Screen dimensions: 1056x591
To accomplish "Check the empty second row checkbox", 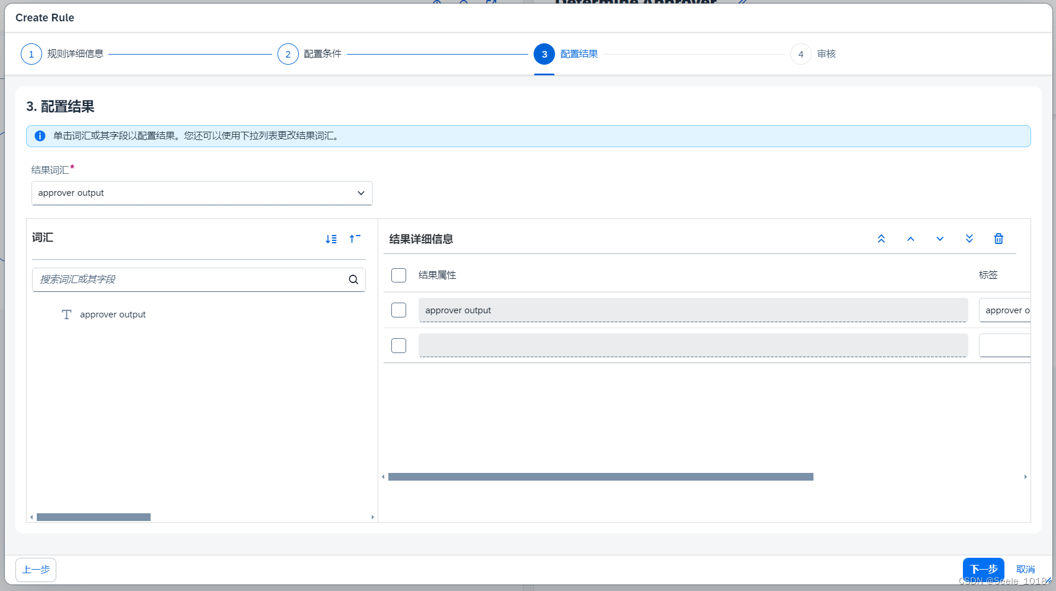I will pyautogui.click(x=399, y=345).
